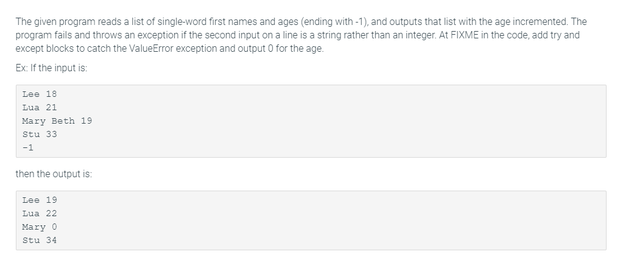Click the "Ex: If the input is:" text
The width and height of the screenshot is (623, 257).
pos(51,68)
